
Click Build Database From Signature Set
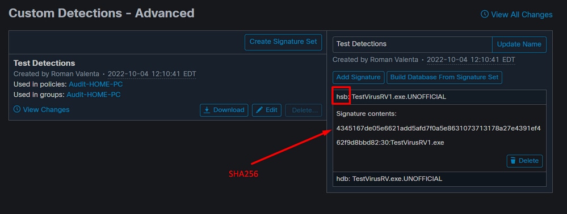pos(444,77)
